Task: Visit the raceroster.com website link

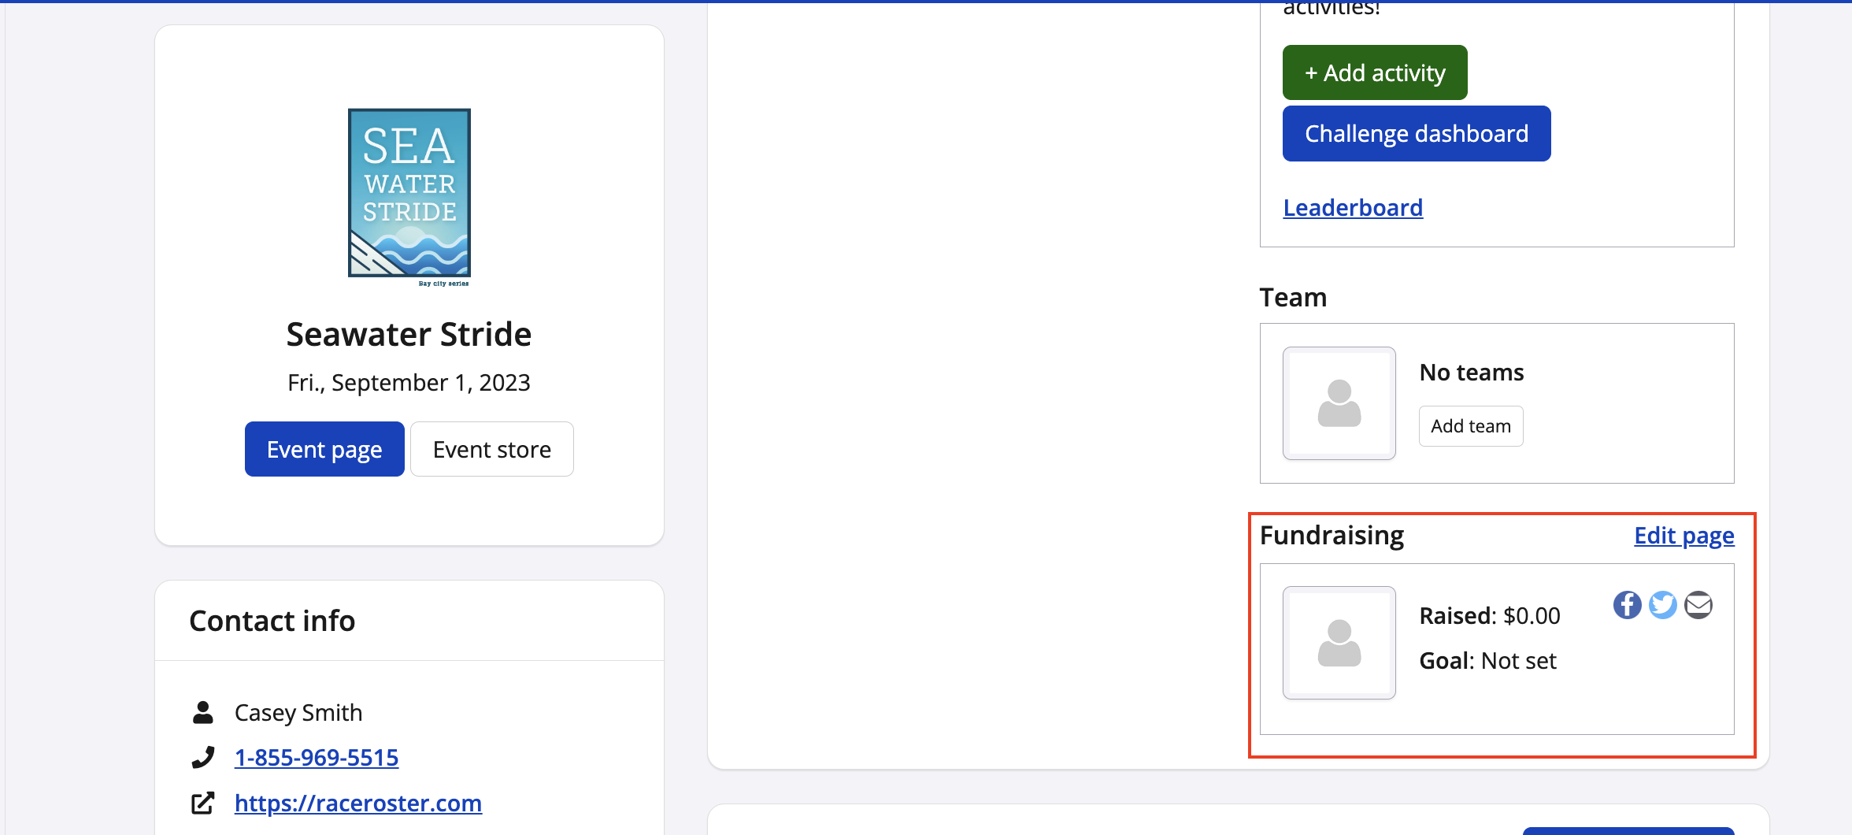Action: click(x=358, y=803)
